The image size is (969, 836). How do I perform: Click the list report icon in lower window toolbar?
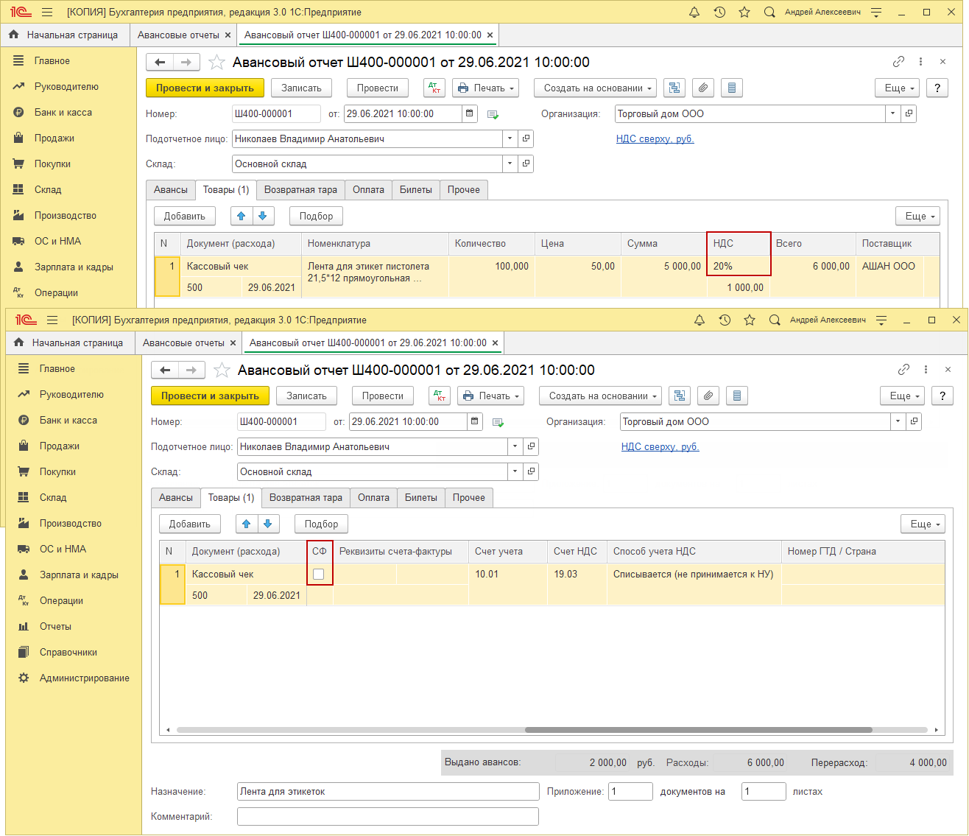pos(737,396)
